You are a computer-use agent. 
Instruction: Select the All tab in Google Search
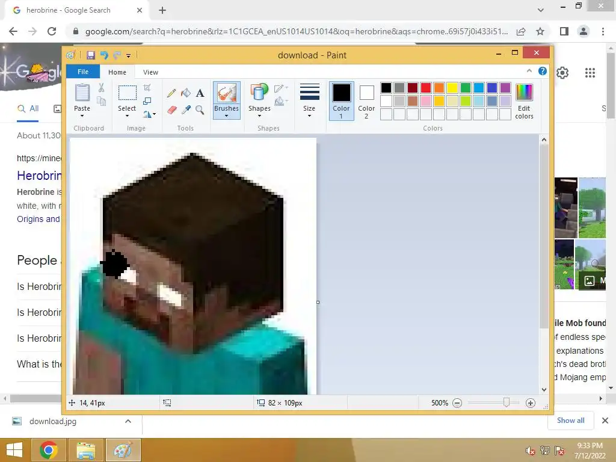click(x=28, y=109)
